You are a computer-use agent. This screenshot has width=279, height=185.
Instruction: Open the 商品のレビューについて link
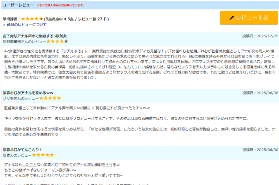coord(24,25)
